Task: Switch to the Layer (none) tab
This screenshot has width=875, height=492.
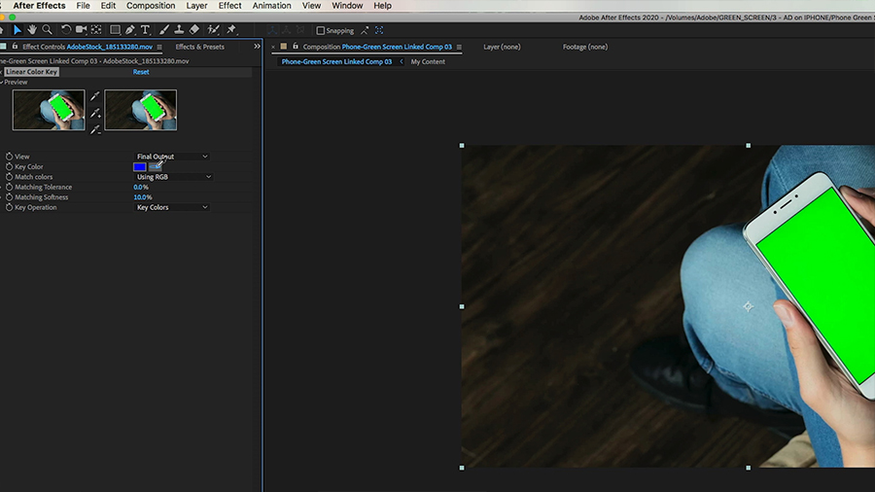Action: (502, 47)
